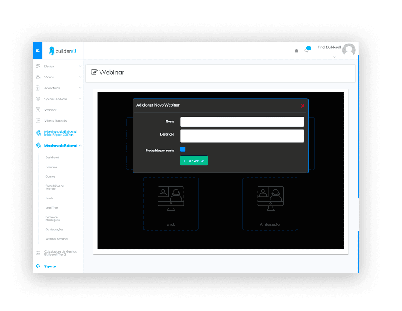Toggle the hamburger menu button
402x311 pixels.
(x=38, y=51)
